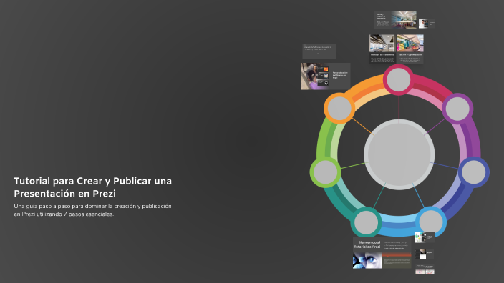This screenshot has width=504, height=283.
Task: Open the Personalización del Diseño en Prezi slide
Action: (325, 76)
